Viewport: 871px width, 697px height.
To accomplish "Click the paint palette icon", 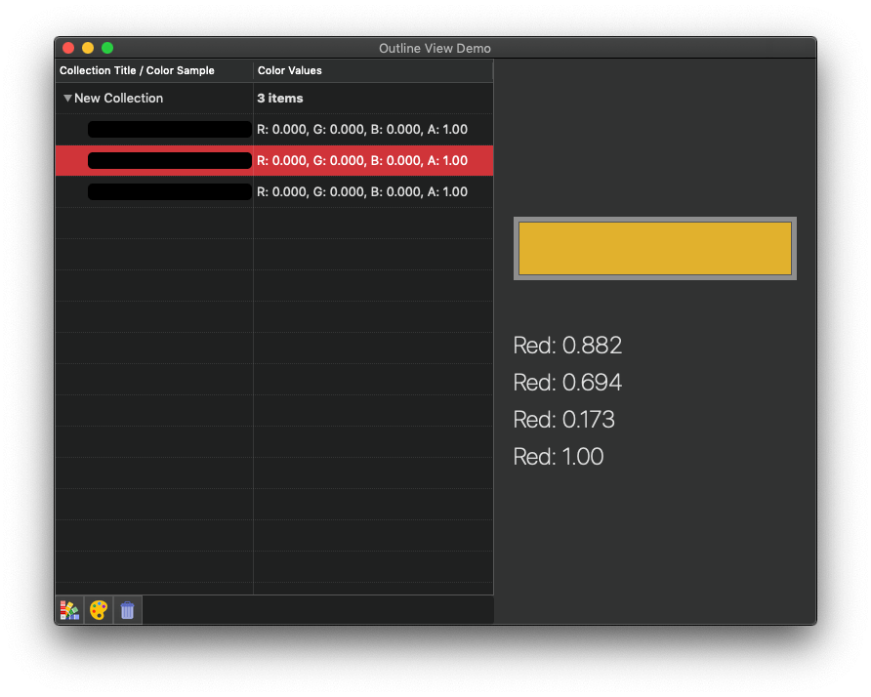I will click(99, 610).
